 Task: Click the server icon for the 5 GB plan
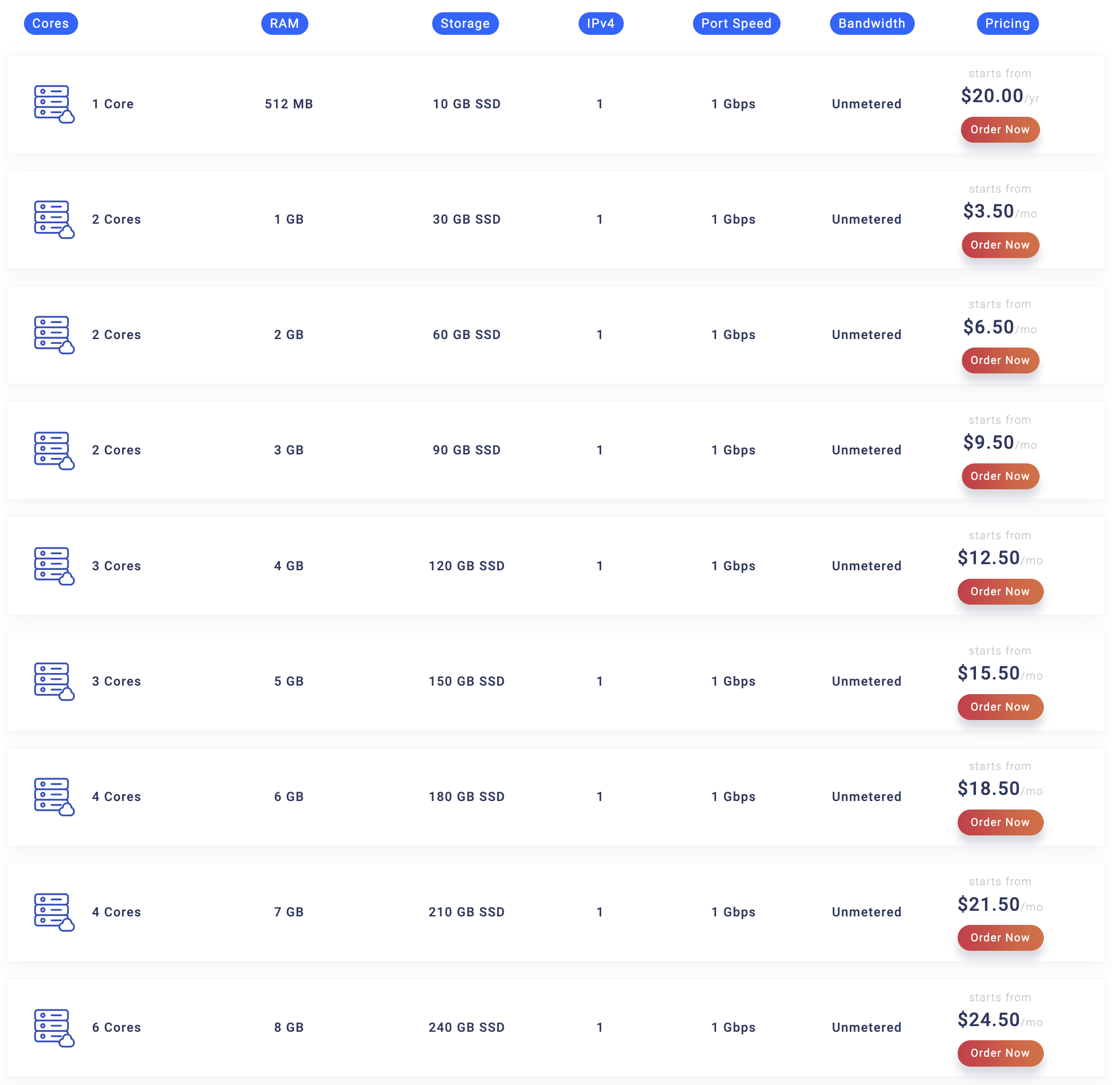[x=54, y=681]
